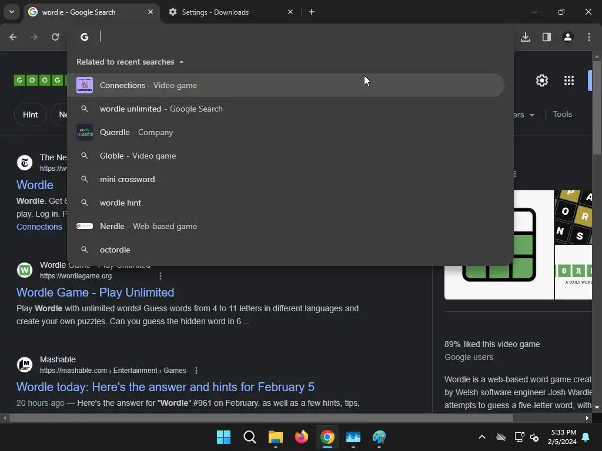Viewport: 602px width, 451px height.
Task: Open the Paint app from taskbar
Action: pos(379,437)
